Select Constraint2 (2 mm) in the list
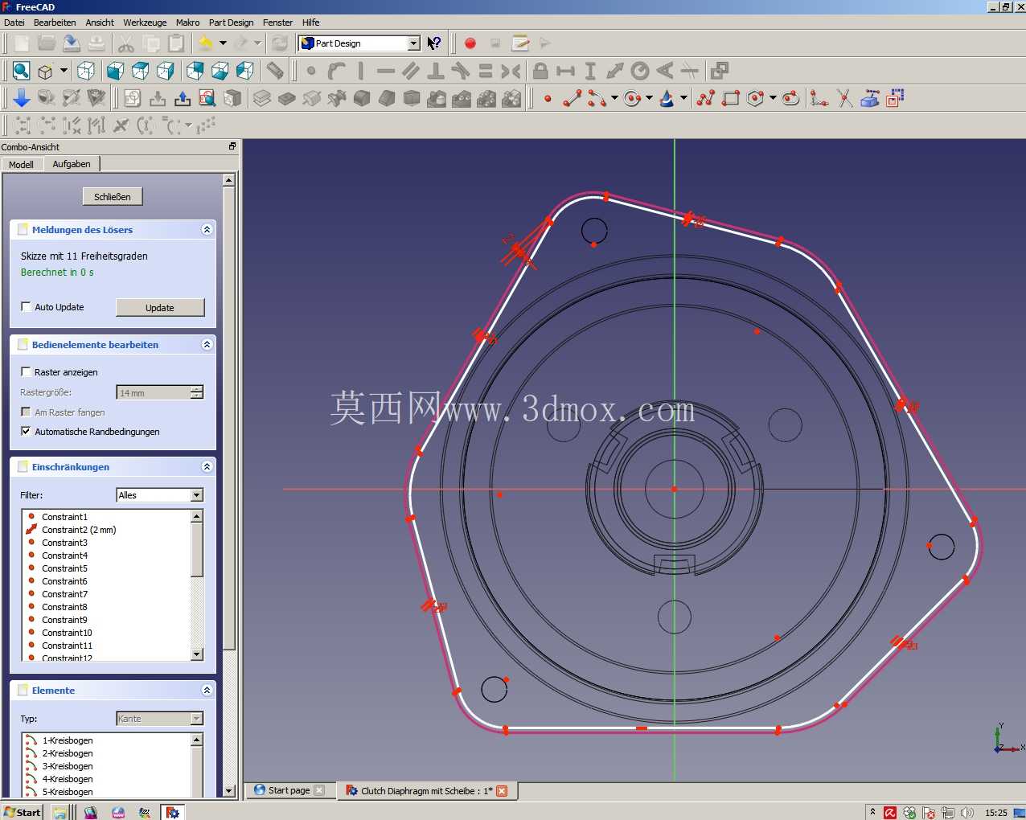 [79, 530]
